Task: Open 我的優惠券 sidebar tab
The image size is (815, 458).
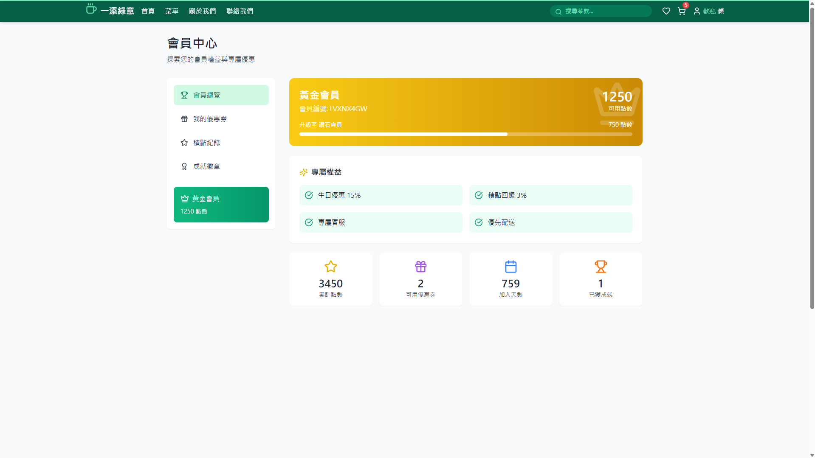Action: [221, 119]
